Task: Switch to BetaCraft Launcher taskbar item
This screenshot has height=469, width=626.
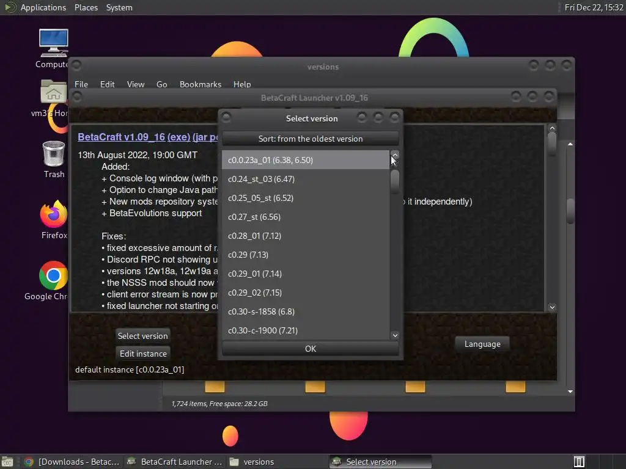Action: (x=175, y=462)
